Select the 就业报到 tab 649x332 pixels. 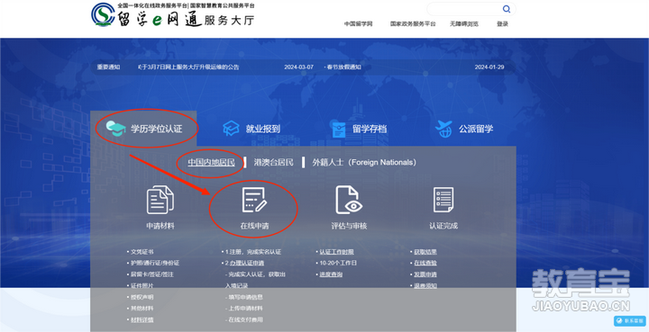point(251,129)
